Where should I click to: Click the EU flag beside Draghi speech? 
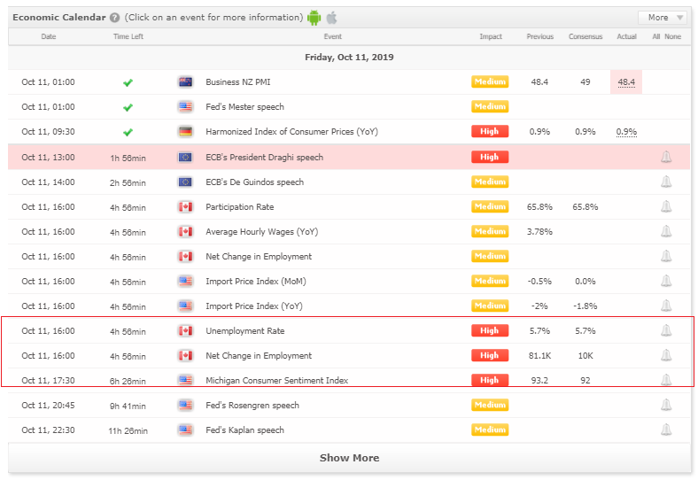point(185,158)
